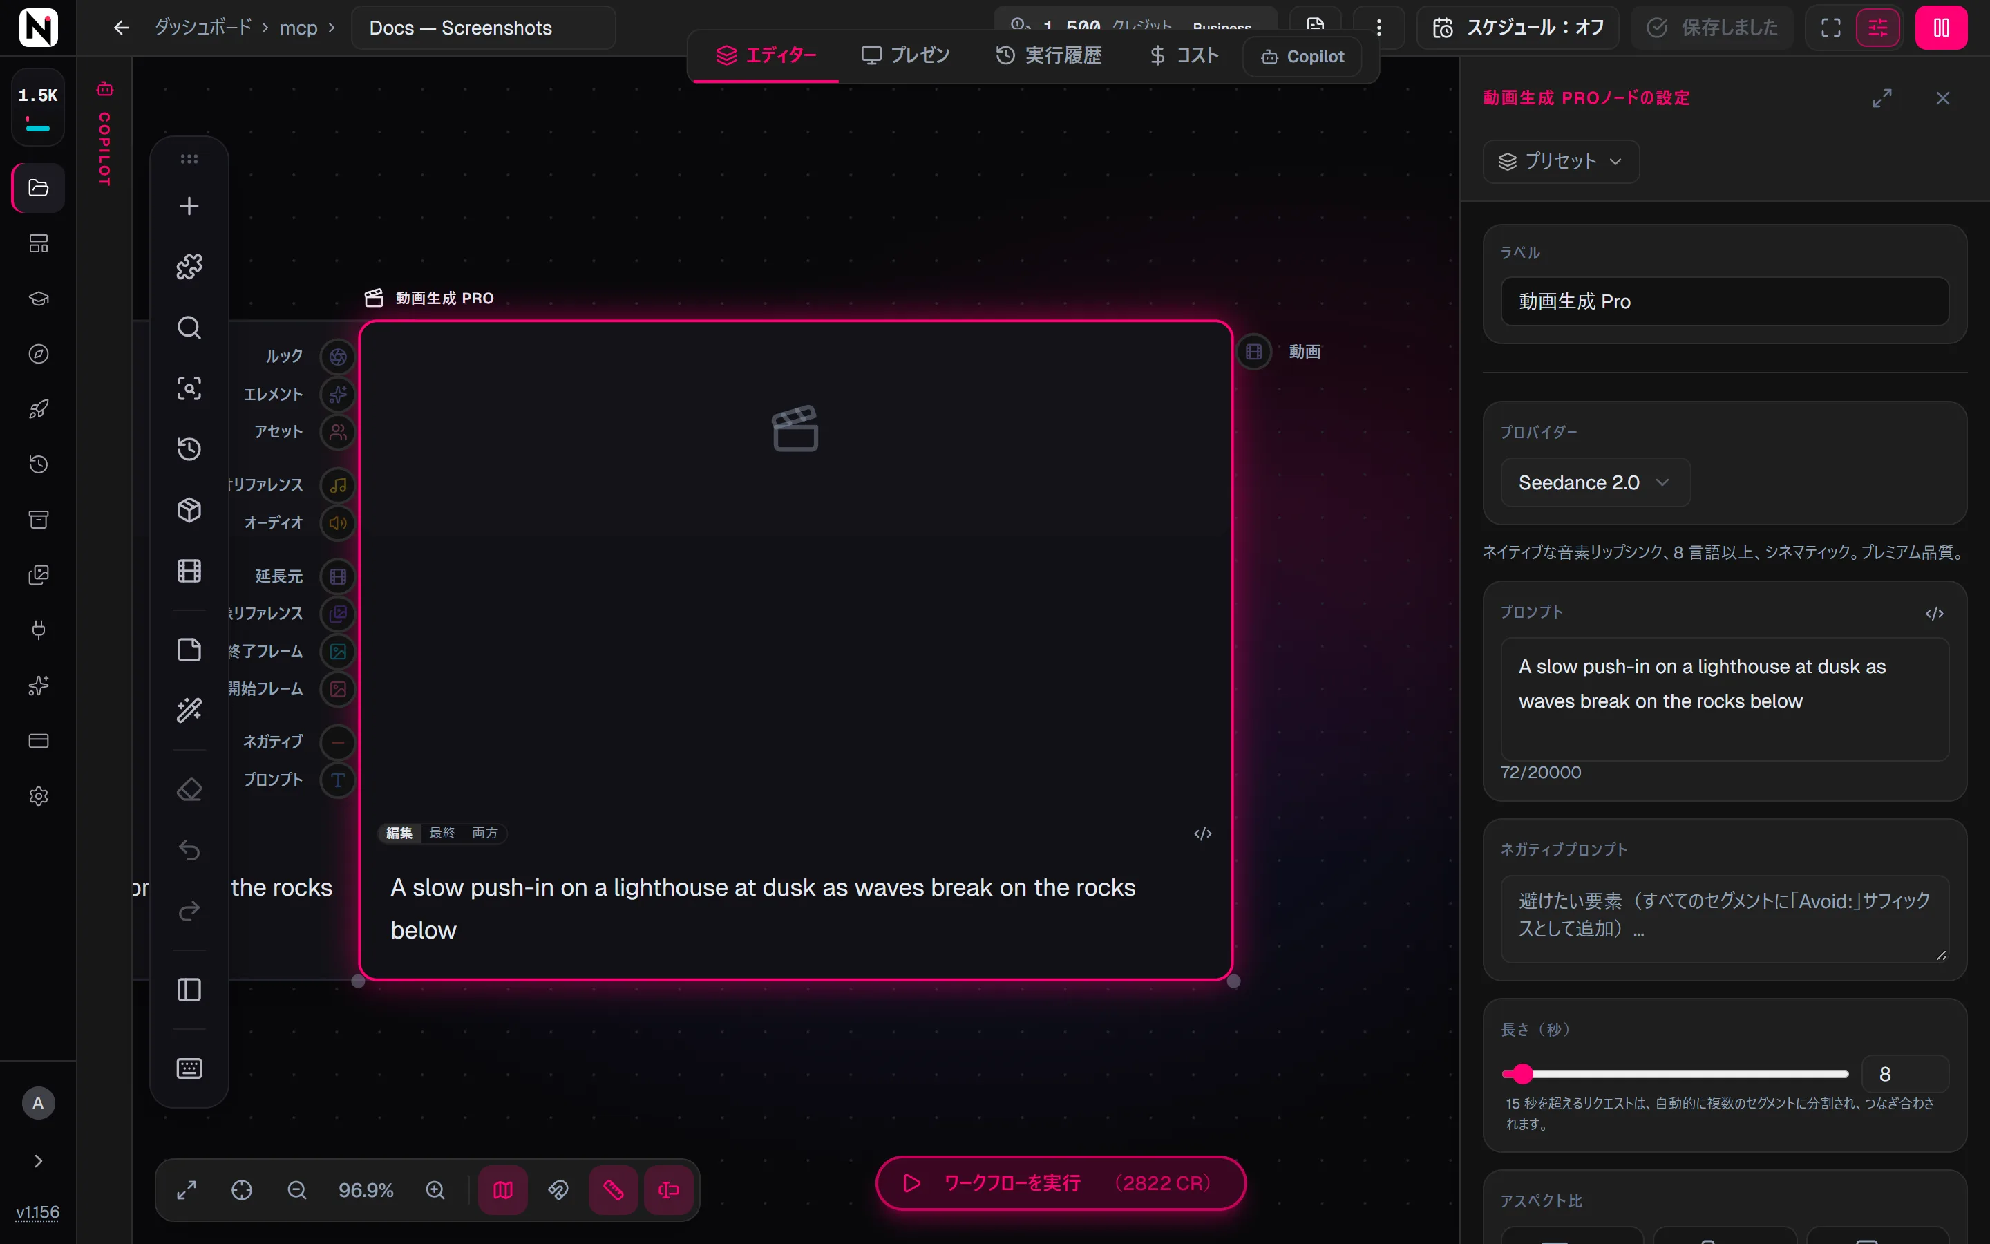The height and width of the screenshot is (1244, 1990).
Task: Click the graduation cap learn icon
Action: [39, 299]
